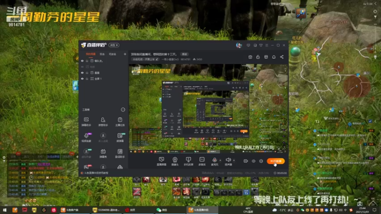Click the lock icon in the header row
This screenshot has height=214, width=381.
point(258,57)
